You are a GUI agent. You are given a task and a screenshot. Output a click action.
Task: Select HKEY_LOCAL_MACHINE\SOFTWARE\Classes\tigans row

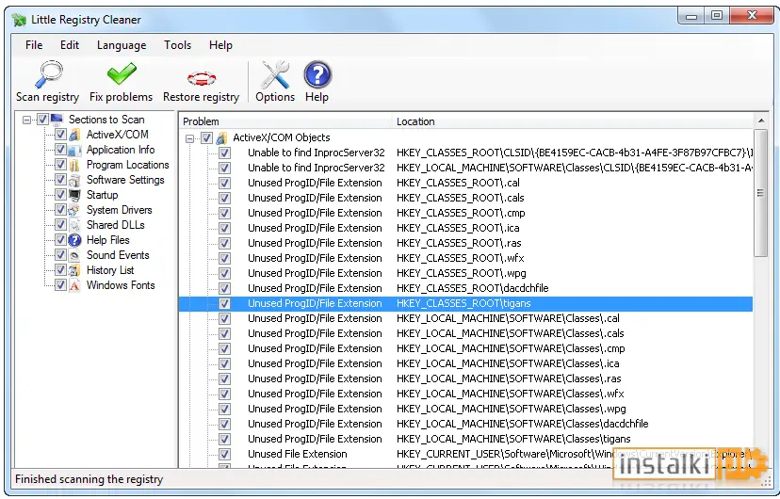coord(465,440)
